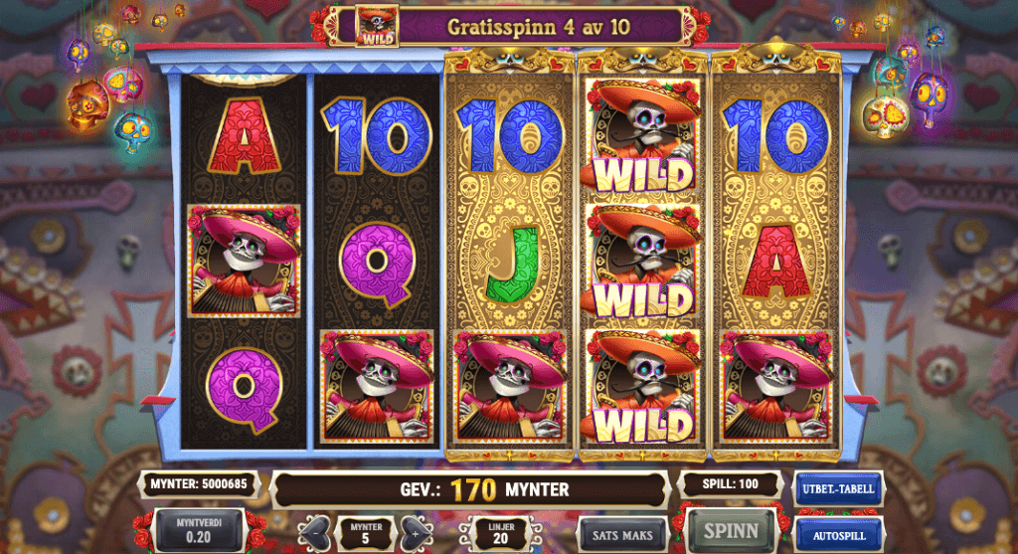The width and height of the screenshot is (1018, 554).
Task: Select the SATS MAKS max bet button
Action: point(622,536)
